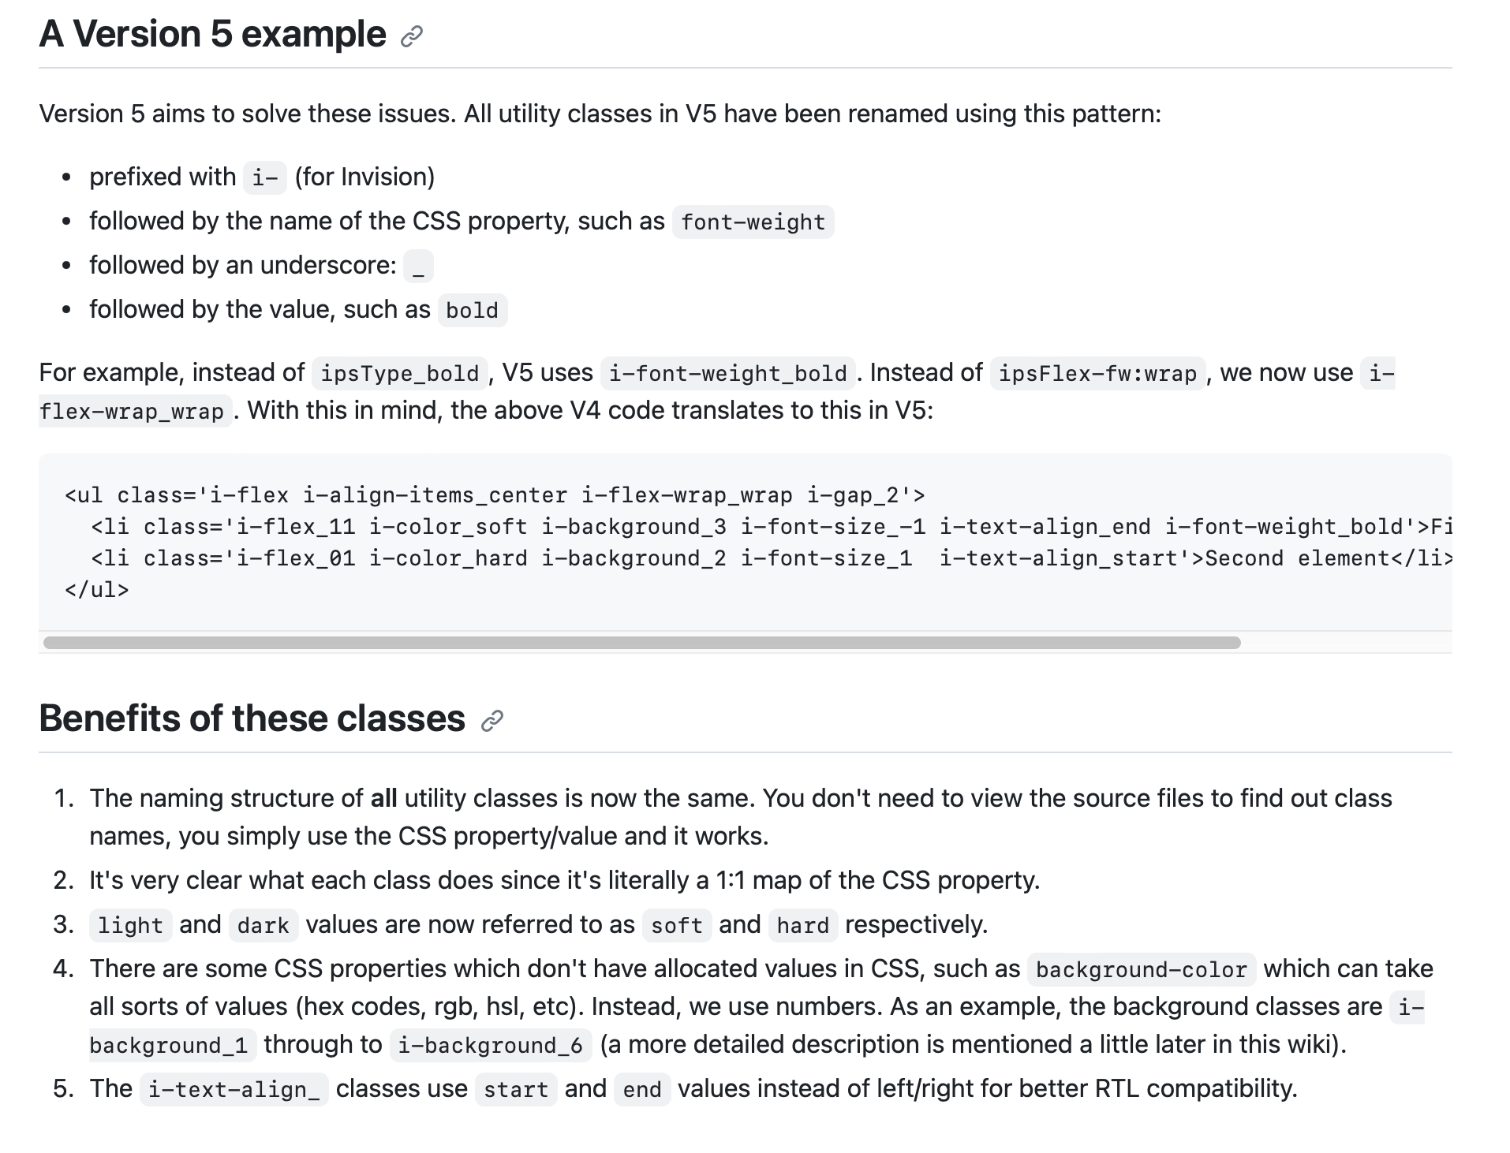This screenshot has height=1153, width=1510.
Task: Click the underscore inline code in the third bullet
Action: point(418,267)
